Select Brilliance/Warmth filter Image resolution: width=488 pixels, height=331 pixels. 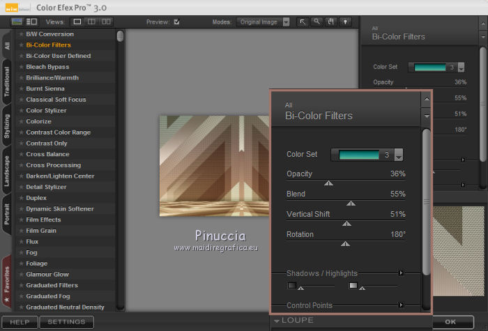pos(52,78)
